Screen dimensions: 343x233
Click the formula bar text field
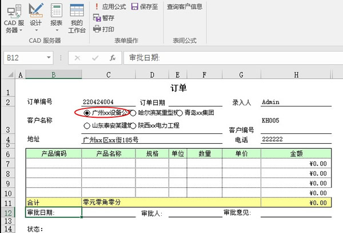click(x=229, y=58)
